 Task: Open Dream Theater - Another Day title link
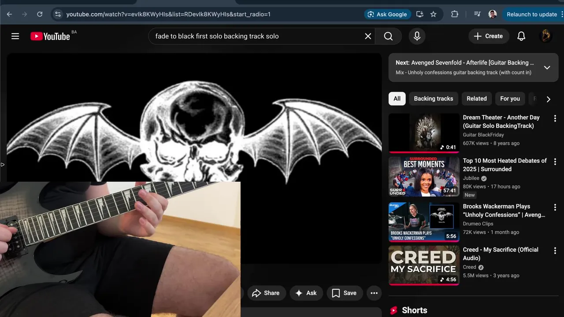tap(501, 122)
